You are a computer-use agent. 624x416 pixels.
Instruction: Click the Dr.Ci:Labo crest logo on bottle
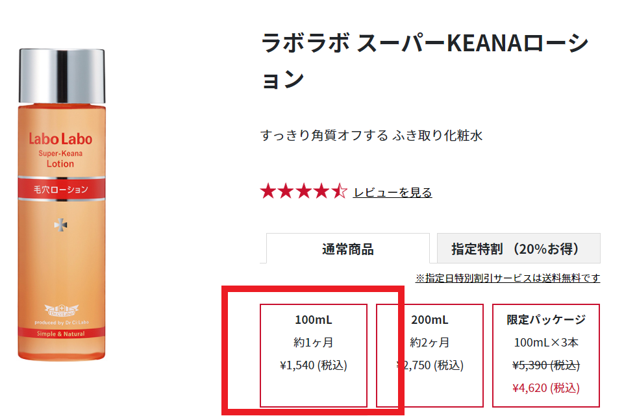click(61, 310)
